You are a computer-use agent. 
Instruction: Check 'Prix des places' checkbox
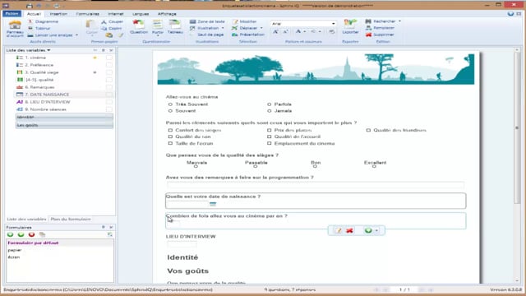[x=269, y=130]
